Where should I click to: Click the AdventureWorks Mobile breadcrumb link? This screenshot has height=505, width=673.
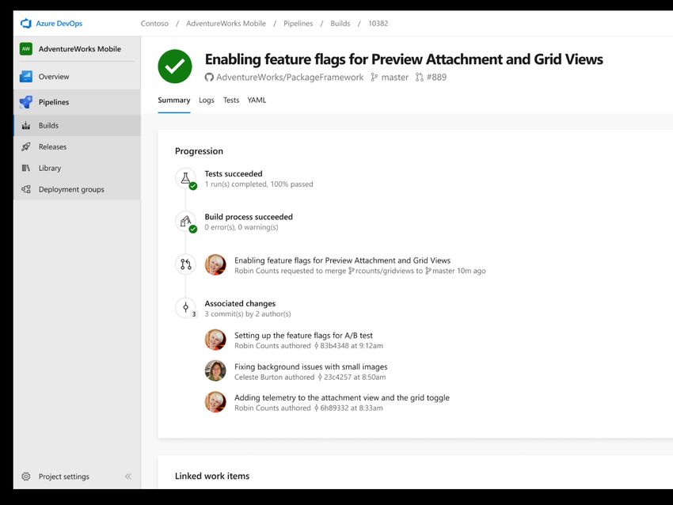(226, 24)
